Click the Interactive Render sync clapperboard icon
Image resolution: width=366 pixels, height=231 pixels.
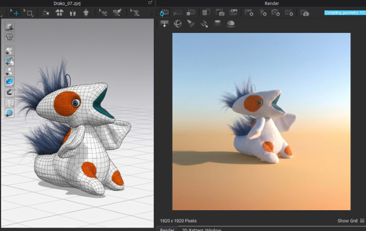(165, 13)
